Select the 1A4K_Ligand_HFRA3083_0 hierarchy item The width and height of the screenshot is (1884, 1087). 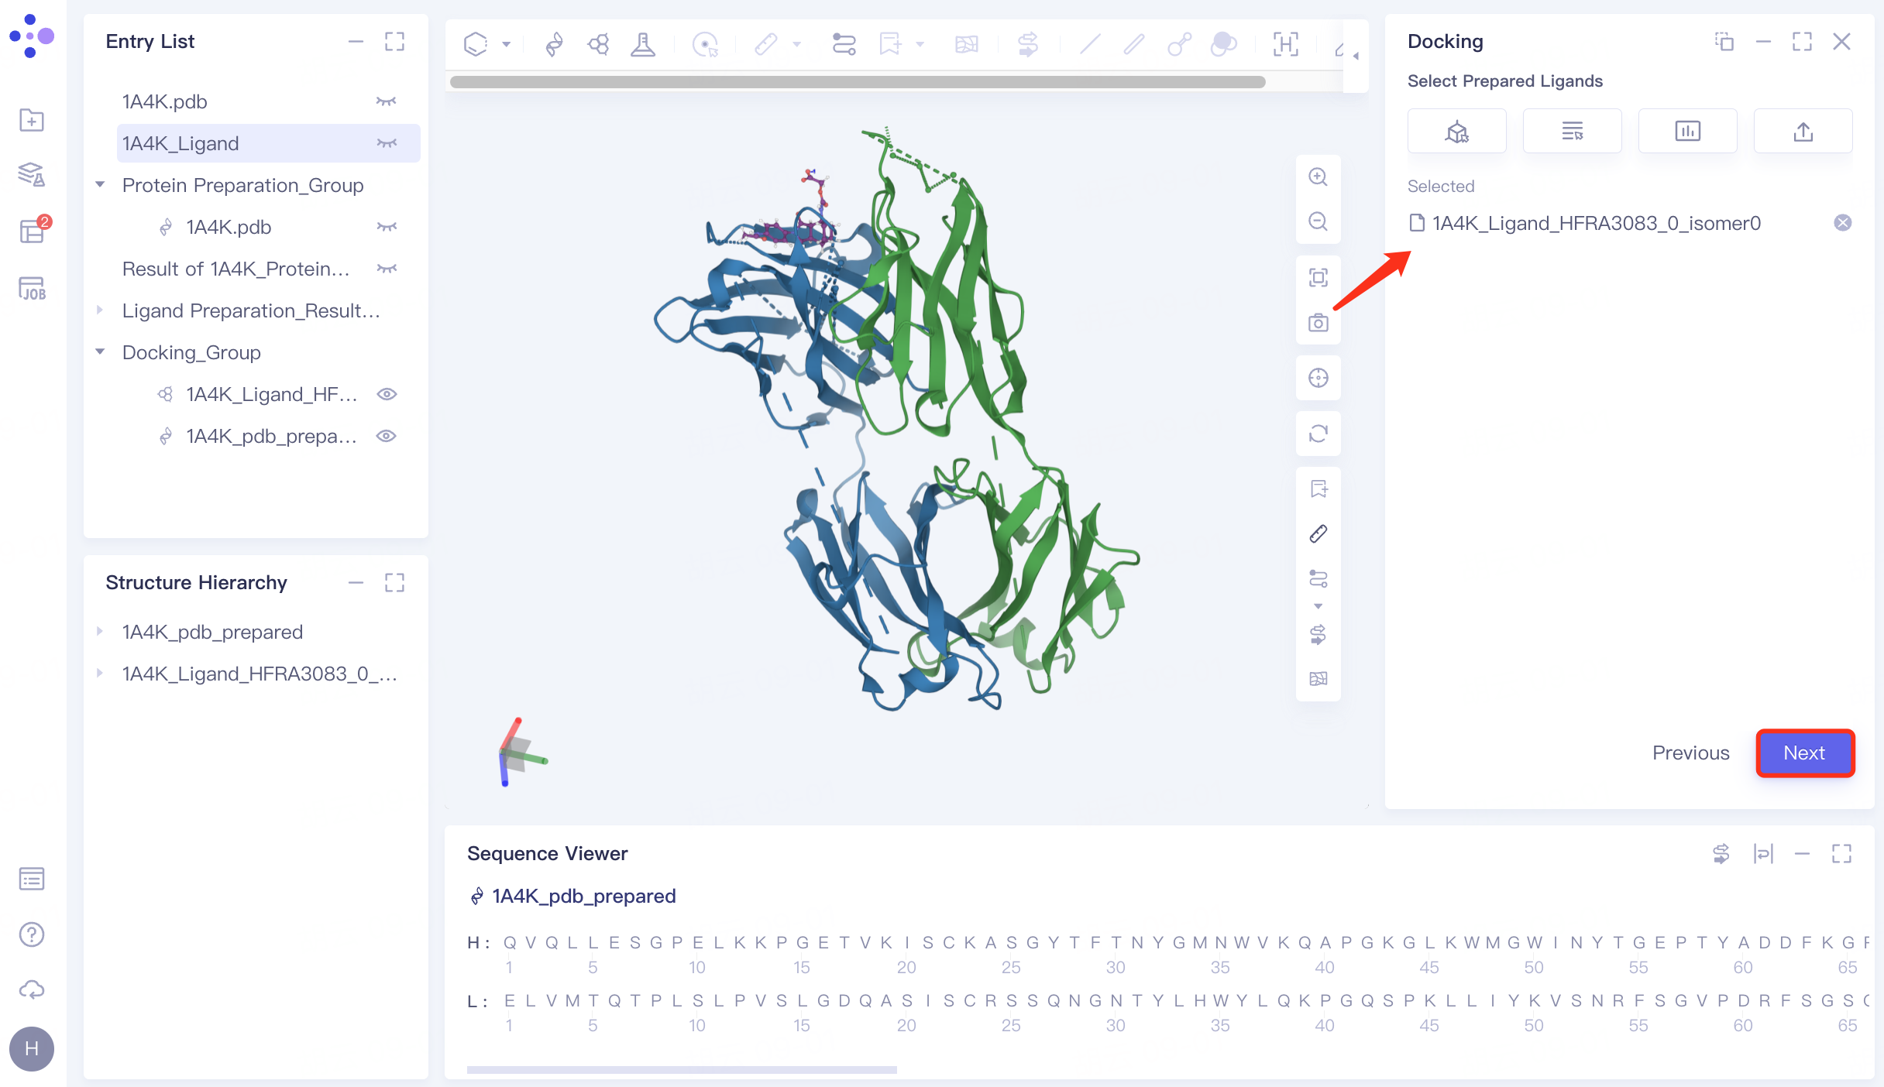click(x=259, y=674)
